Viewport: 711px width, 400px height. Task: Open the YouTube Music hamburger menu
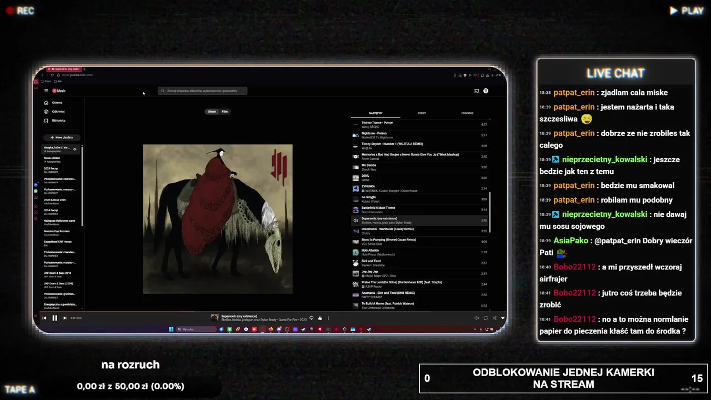click(x=46, y=91)
